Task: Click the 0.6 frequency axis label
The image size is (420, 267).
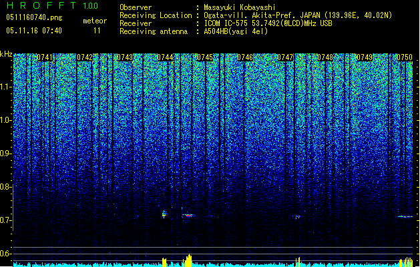Action: click(x=6, y=254)
